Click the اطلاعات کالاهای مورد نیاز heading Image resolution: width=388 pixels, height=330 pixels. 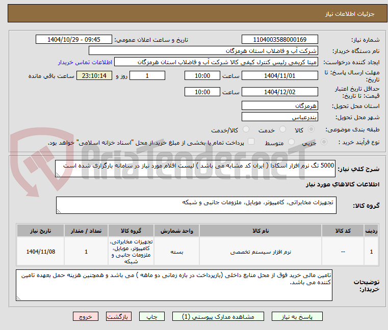coord(343,184)
